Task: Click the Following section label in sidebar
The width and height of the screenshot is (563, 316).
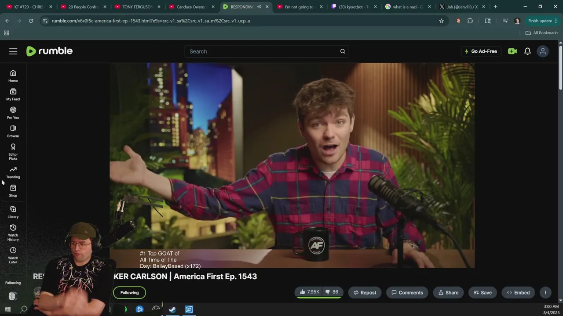Action: point(13,283)
